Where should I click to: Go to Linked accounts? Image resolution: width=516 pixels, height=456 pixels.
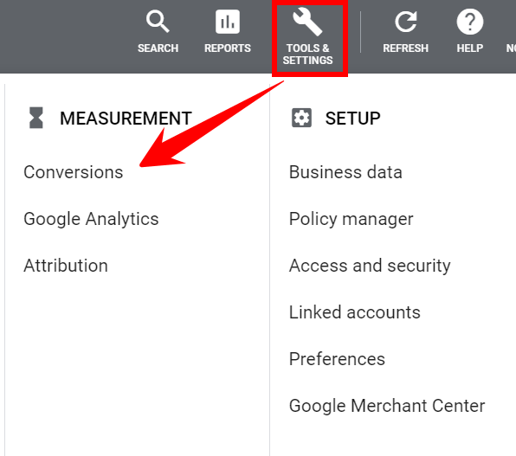(355, 312)
